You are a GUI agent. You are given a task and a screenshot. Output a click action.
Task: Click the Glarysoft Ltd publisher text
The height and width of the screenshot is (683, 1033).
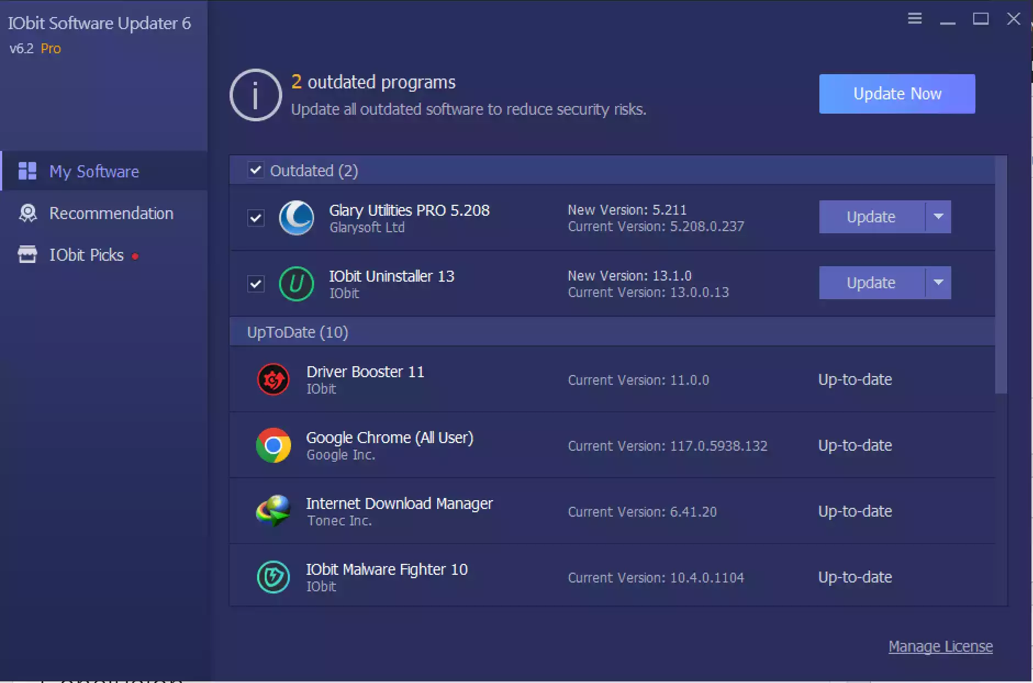(367, 227)
